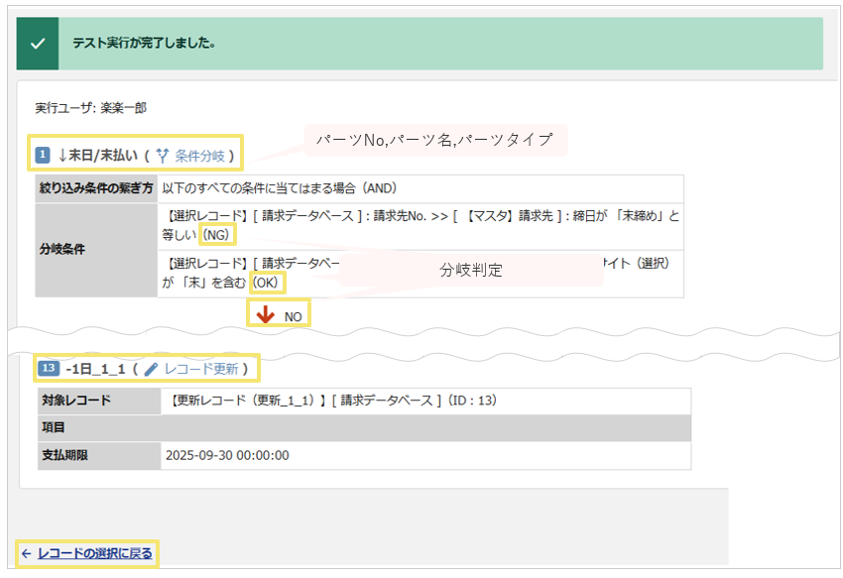Click the テスト実行が完了しました message

tap(144, 44)
